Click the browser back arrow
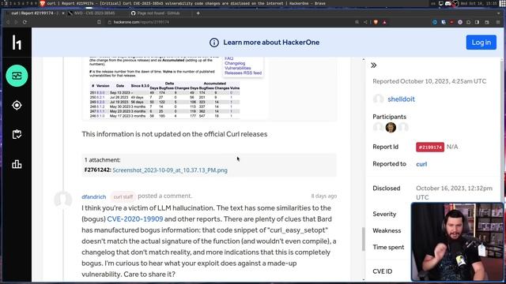This screenshot has width=506, height=284. (x=8, y=22)
